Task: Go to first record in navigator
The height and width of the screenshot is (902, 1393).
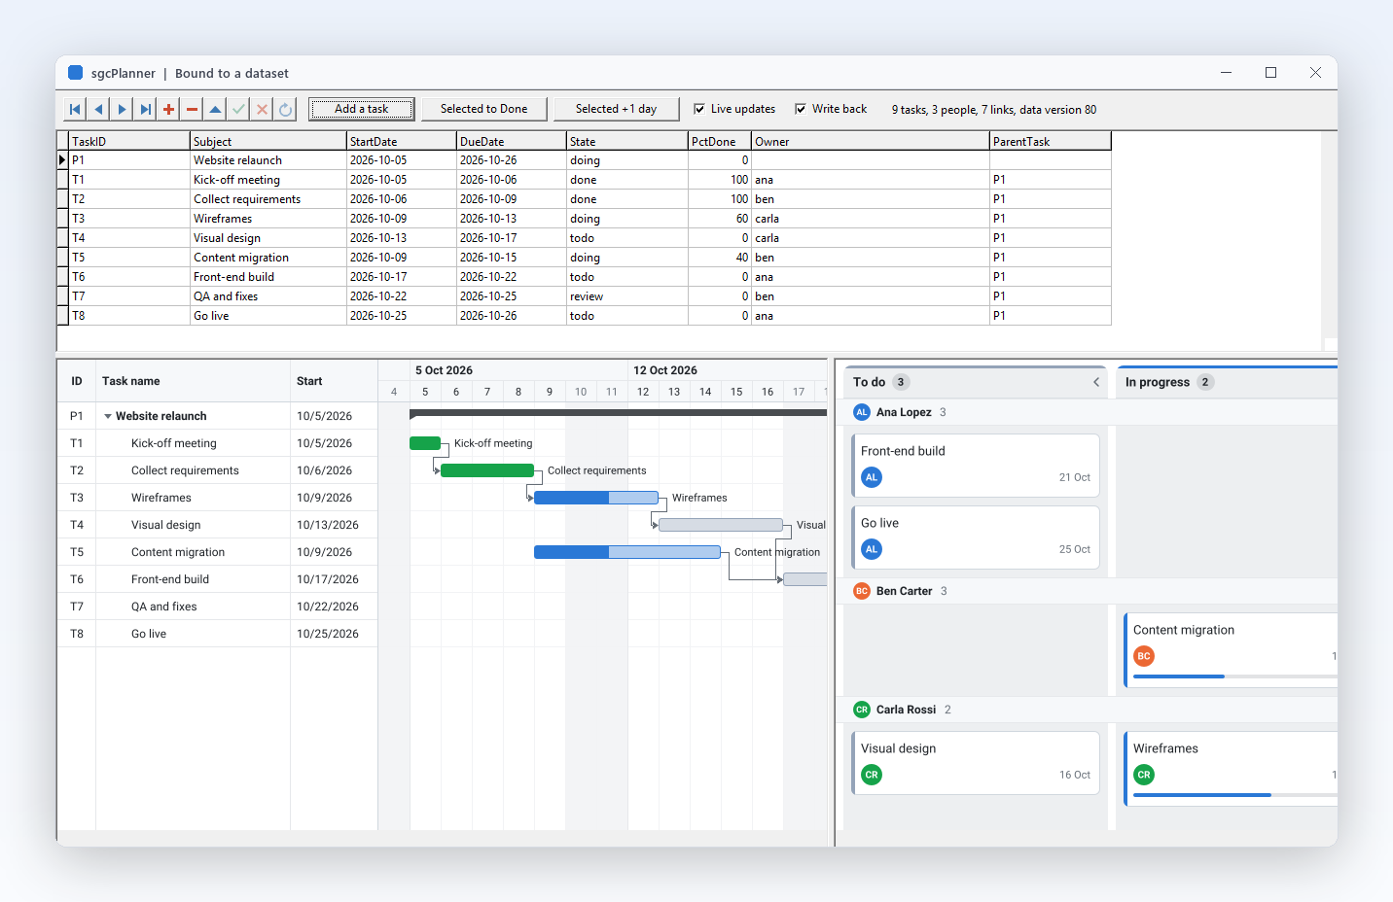Action: tap(75, 109)
